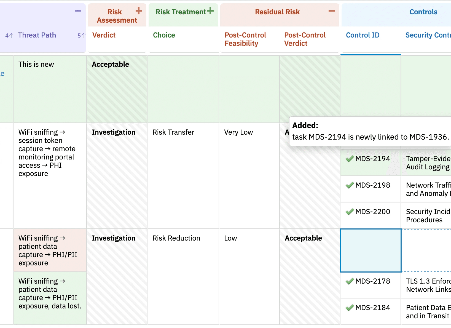Viewport: 451px width, 328px height.
Task: Select the Control ID column header
Action: tap(363, 35)
